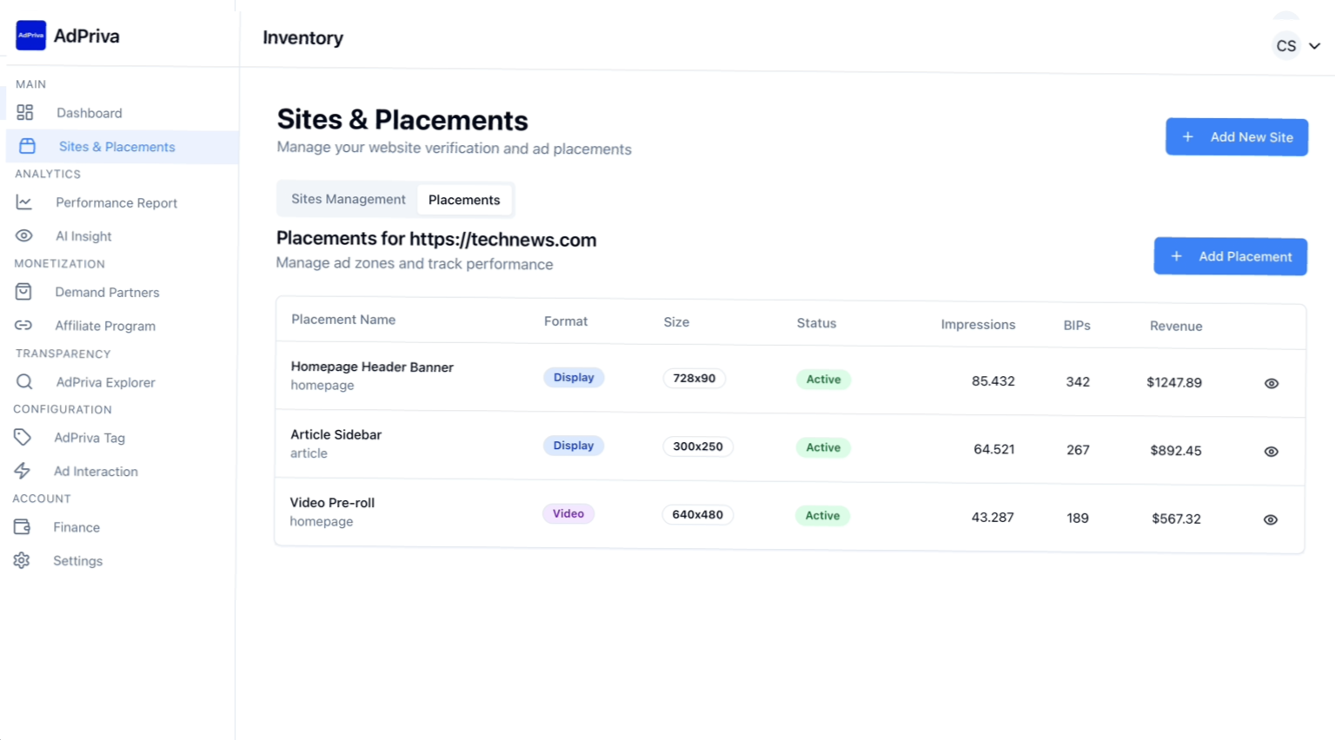Click the AdPriva Tag icon

[x=23, y=438]
